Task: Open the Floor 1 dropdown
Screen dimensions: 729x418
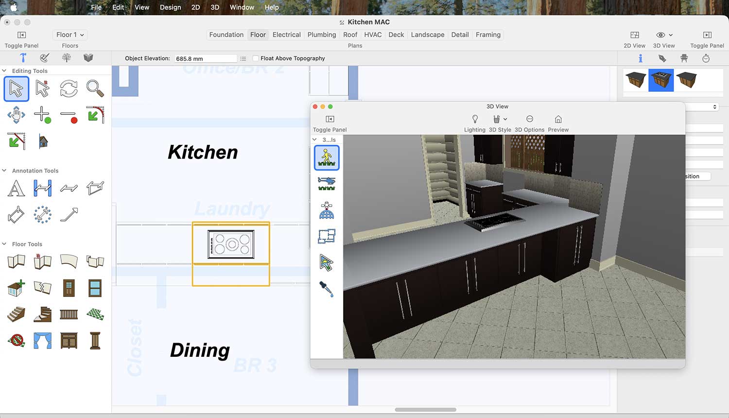Action: pos(70,35)
